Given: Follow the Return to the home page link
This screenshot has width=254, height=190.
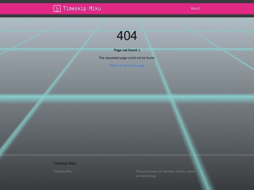Looking at the screenshot, I should (x=127, y=66).
